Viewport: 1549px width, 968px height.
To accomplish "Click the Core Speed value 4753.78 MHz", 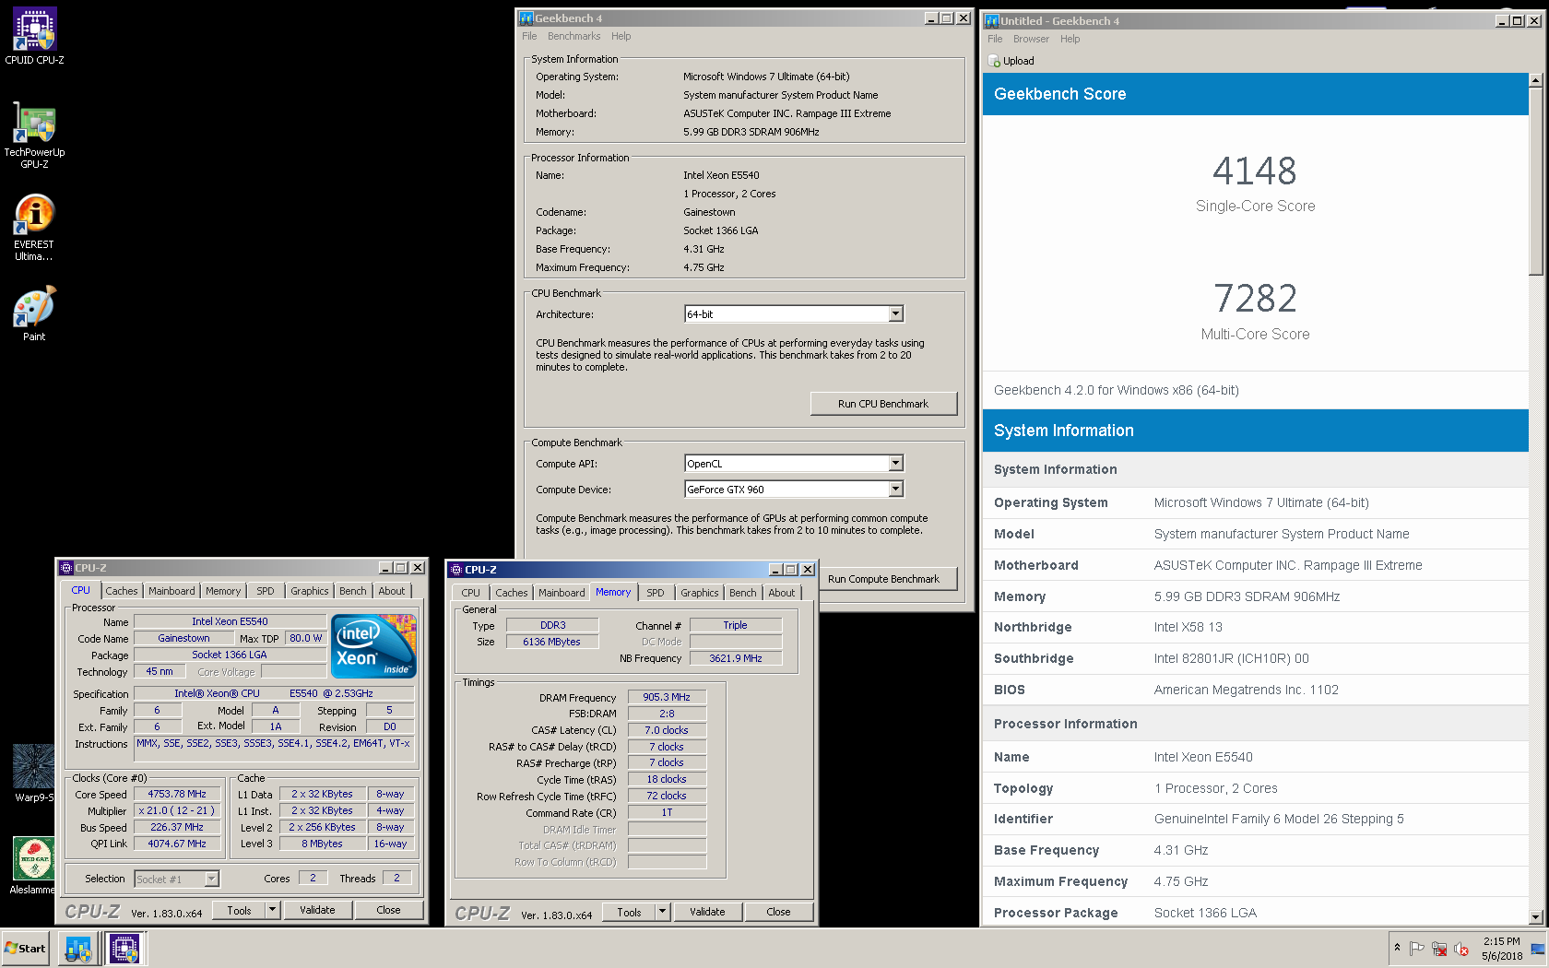I will [177, 794].
